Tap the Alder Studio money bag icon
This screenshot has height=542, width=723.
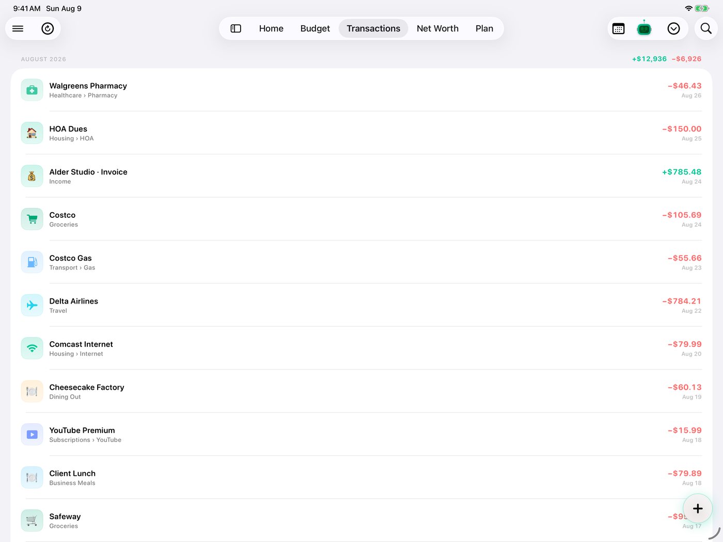point(32,176)
